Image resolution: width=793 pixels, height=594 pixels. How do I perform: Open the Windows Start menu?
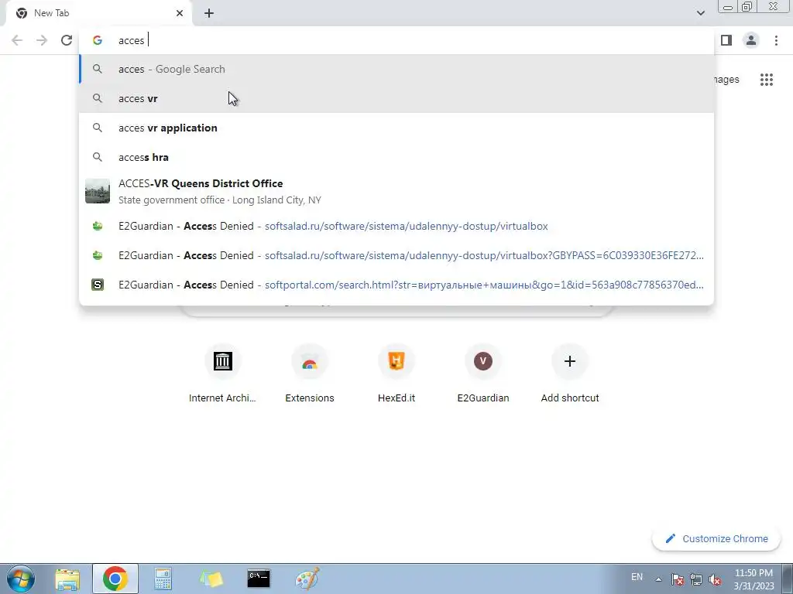(x=21, y=579)
